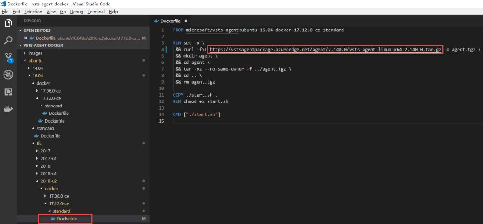Click the FROM keyword on line 1

[178, 30]
